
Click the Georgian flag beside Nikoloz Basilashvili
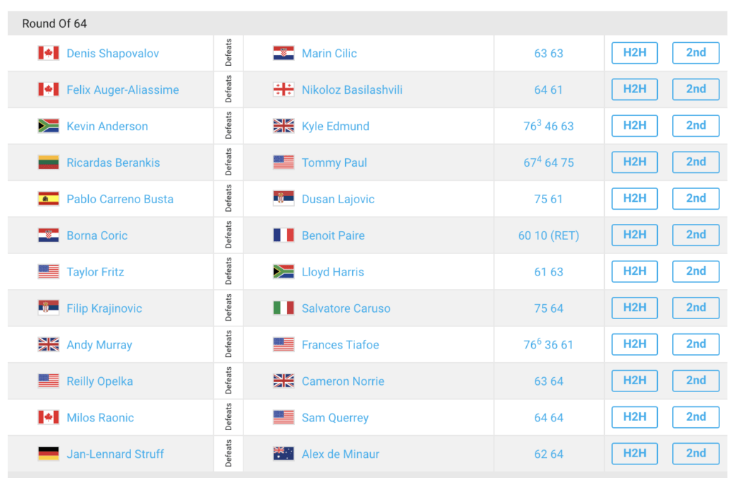(x=283, y=89)
